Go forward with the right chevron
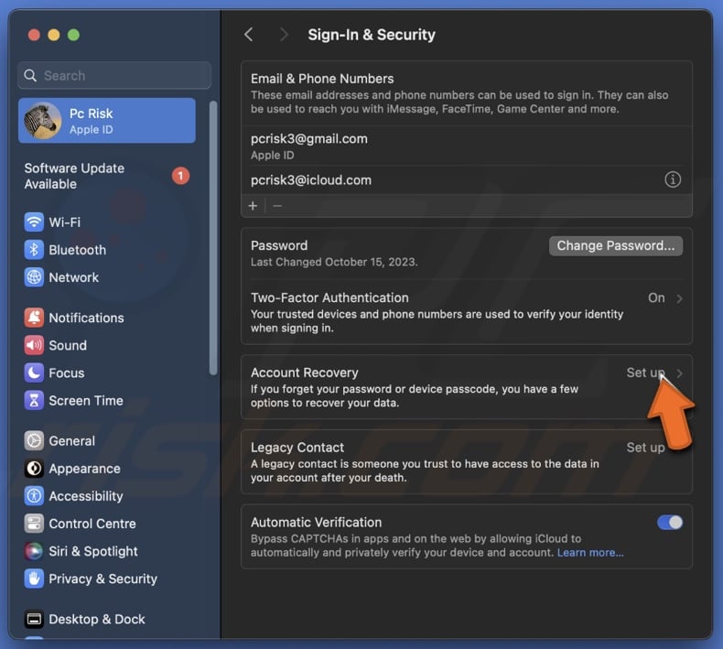Viewport: 723px width, 649px height. click(284, 35)
